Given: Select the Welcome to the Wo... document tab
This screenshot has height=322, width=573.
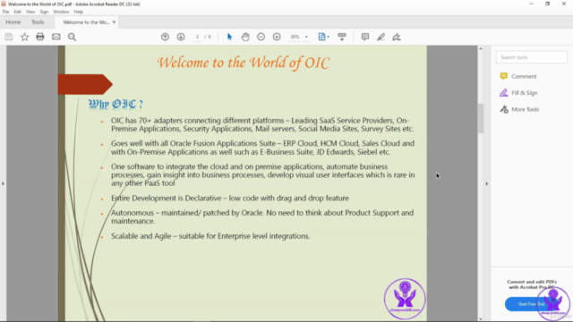Looking at the screenshot, I should (86, 22).
